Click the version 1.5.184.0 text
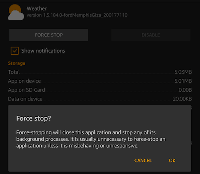Screen dimensions: 200x174 (x=77, y=15)
